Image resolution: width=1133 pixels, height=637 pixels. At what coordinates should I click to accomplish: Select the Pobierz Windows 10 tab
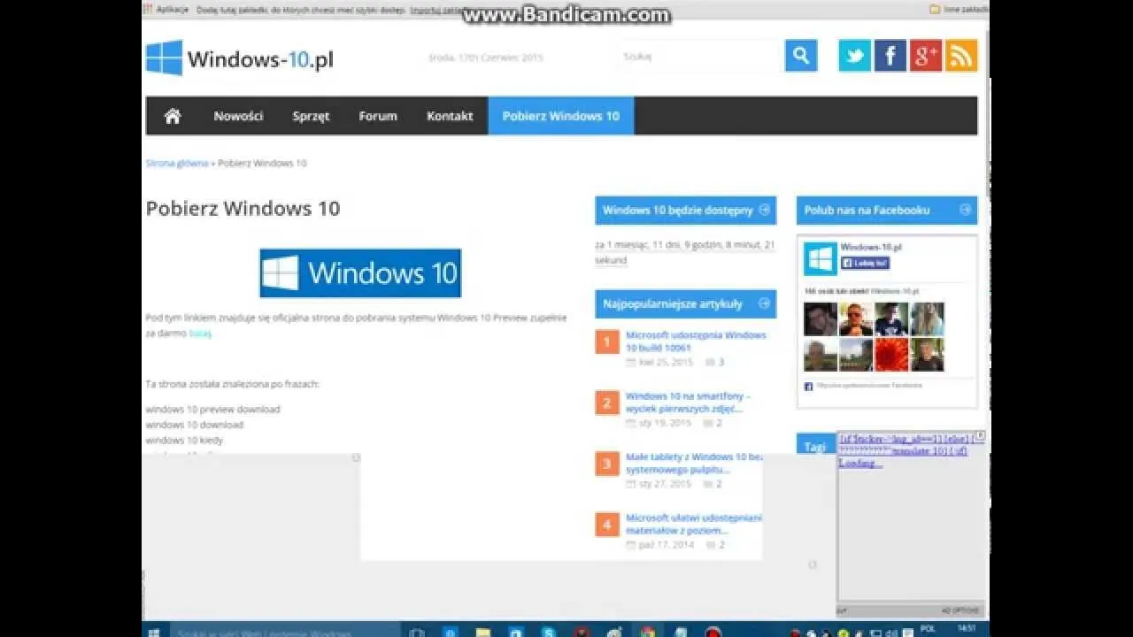561,116
